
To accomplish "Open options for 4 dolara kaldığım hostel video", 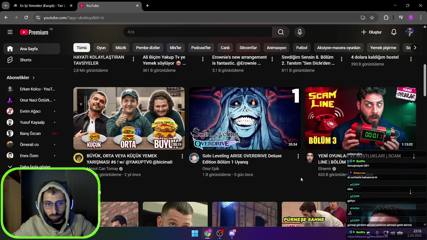I will [x=411, y=59].
